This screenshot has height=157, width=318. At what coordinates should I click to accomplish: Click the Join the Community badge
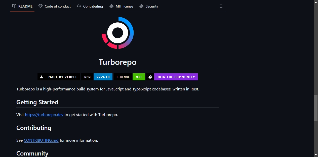172,77
